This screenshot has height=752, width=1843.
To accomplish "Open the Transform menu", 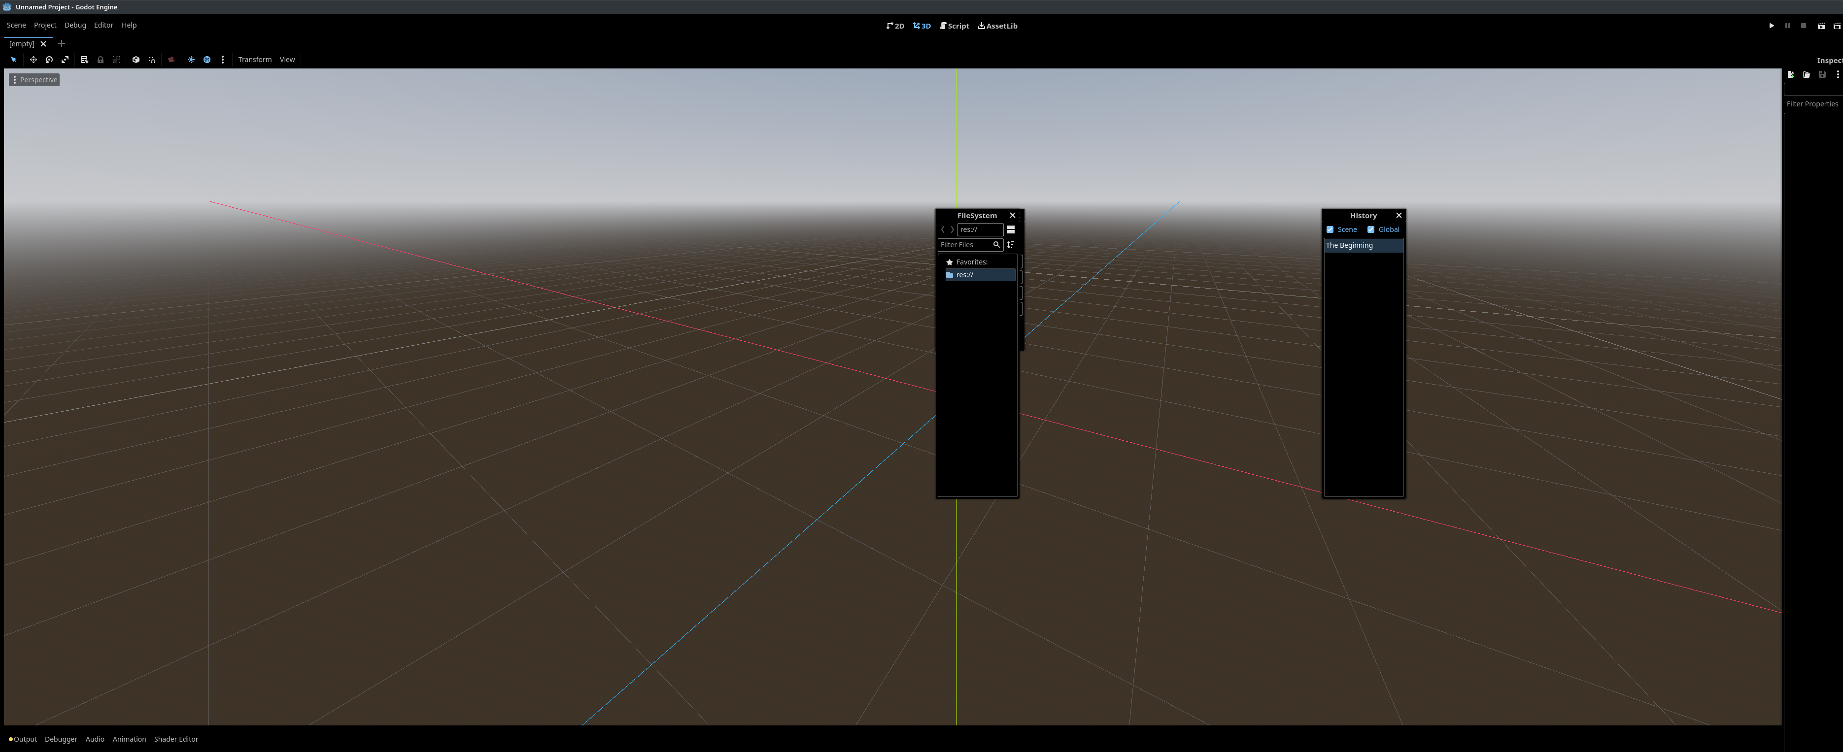I will [x=255, y=59].
